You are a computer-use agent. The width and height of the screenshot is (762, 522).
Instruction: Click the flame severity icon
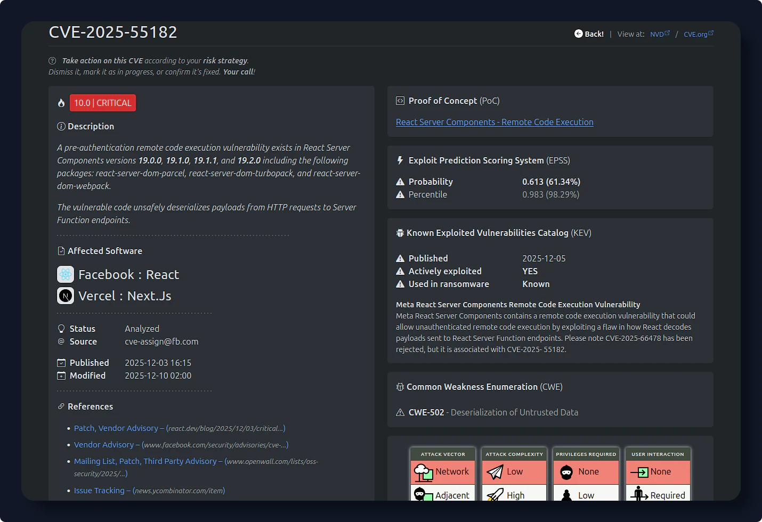tap(61, 103)
